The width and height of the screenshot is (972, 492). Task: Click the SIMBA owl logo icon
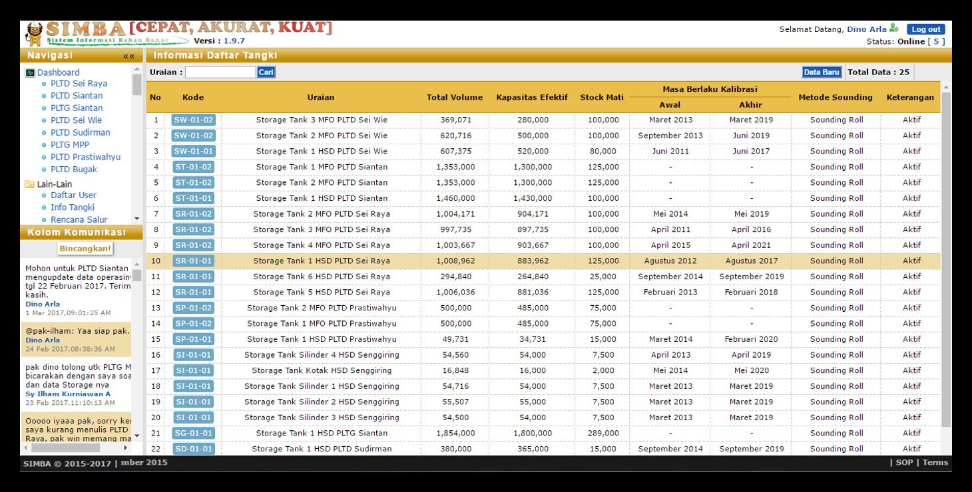pos(35,30)
